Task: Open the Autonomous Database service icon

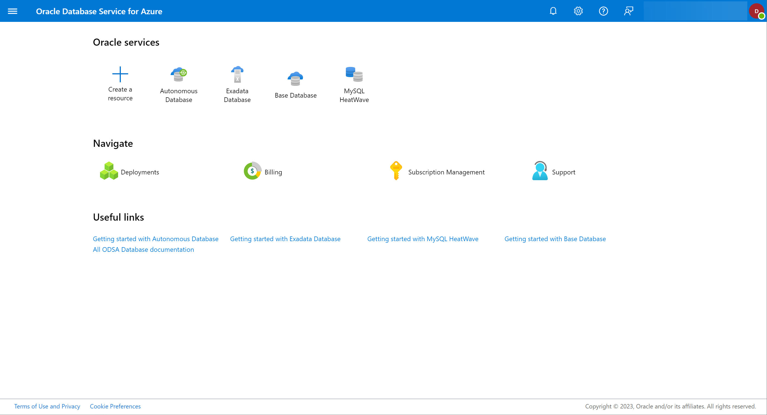Action: [178, 74]
